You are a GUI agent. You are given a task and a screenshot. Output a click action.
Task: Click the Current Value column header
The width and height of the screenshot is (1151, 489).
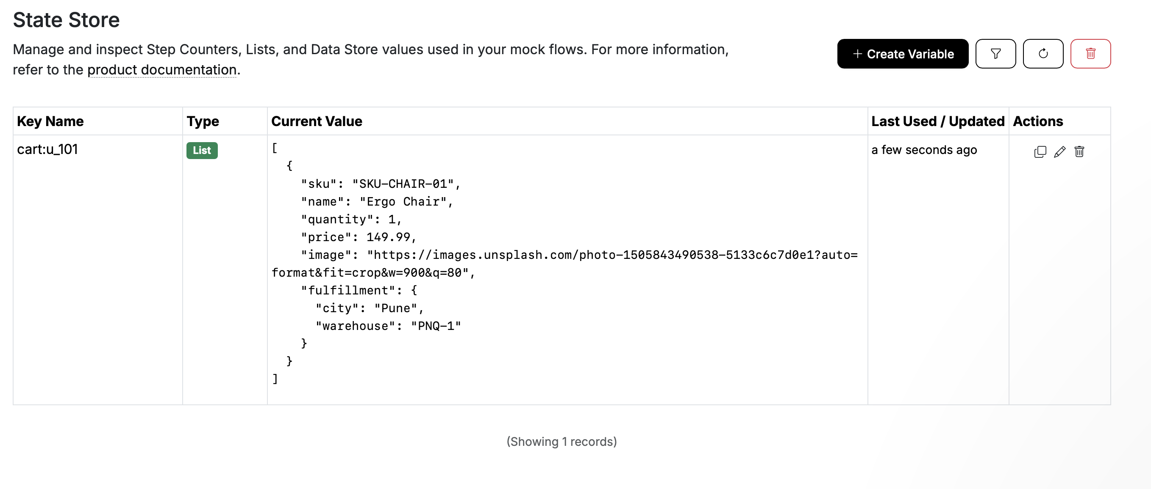316,121
